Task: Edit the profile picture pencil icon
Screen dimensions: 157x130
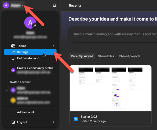Action: click(35, 26)
